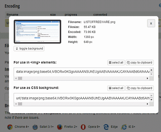Click the Encoding section heading
The width and height of the screenshot is (161, 132).
(12, 6)
